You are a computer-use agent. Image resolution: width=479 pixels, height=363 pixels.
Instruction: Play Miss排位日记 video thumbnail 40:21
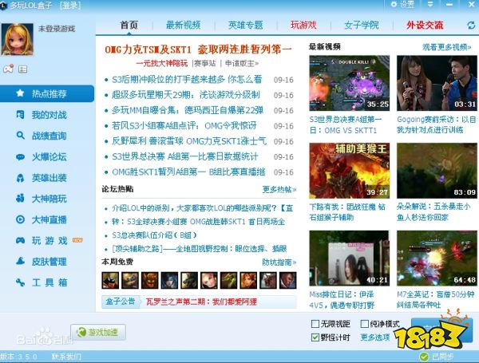349,258
